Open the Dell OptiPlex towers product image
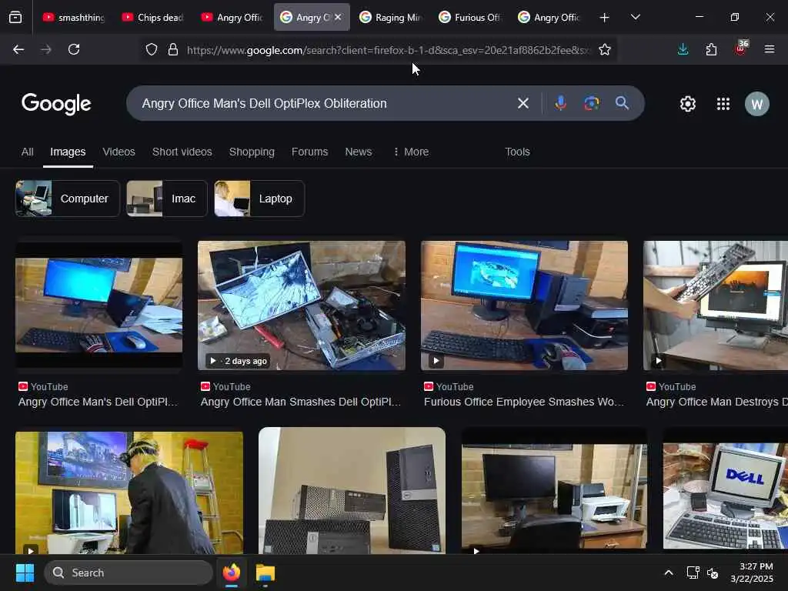The image size is (788, 591). coord(352,490)
